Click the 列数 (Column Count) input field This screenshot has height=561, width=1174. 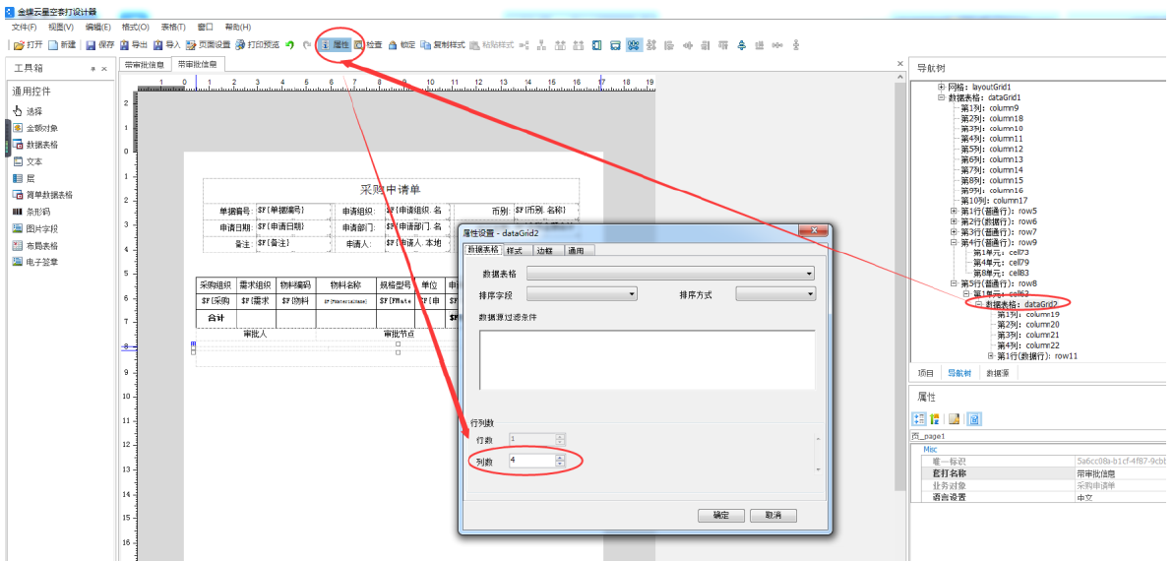(529, 461)
